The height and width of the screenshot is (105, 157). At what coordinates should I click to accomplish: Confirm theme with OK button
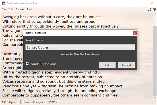click(x=107, y=65)
